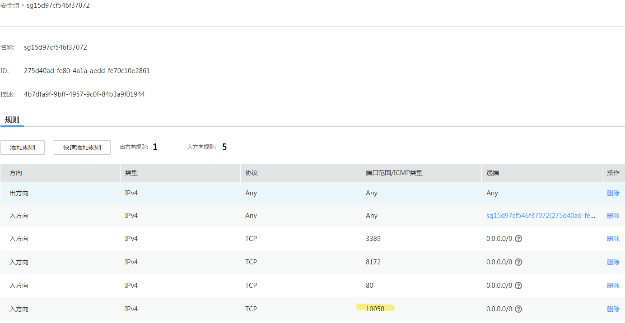Delete the TCP 10050 inbound rule
625x323 pixels.
click(x=613, y=309)
